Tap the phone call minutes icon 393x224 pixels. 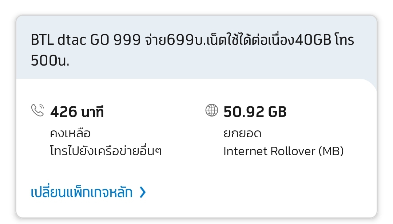click(x=37, y=110)
